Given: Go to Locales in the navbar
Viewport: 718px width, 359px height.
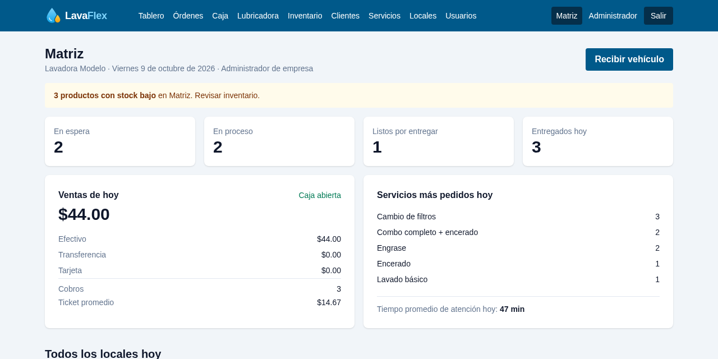Looking at the screenshot, I should click(x=423, y=16).
